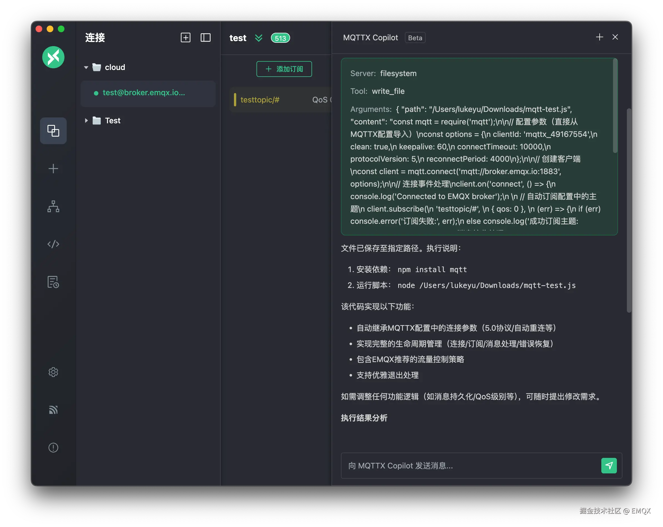
Task: Open the RSS feed help icon
Action: (x=53, y=410)
